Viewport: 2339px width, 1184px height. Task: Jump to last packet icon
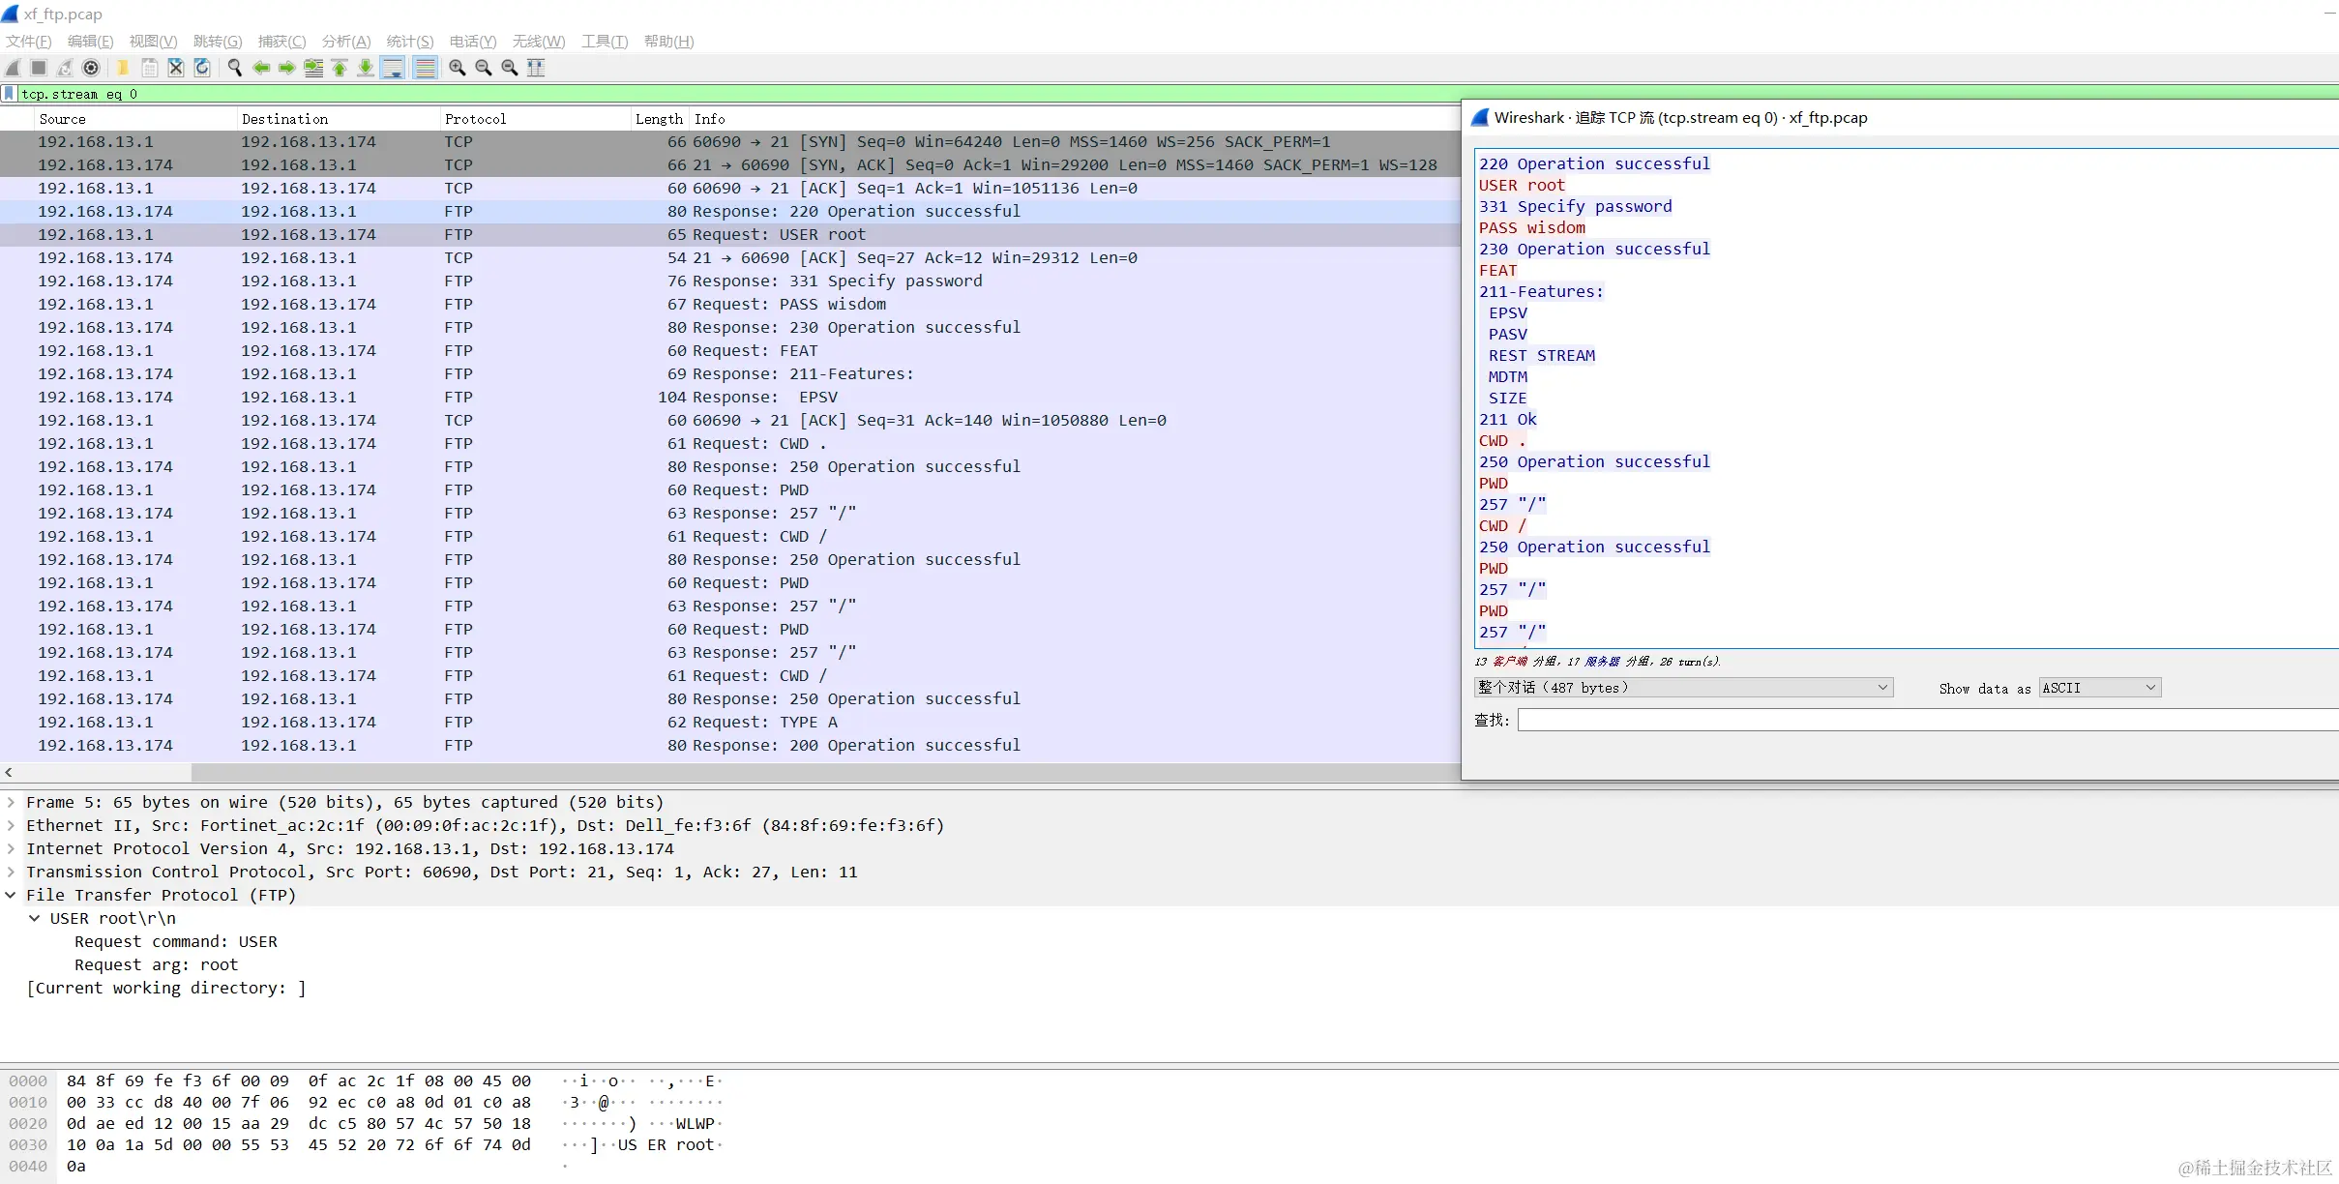366,68
